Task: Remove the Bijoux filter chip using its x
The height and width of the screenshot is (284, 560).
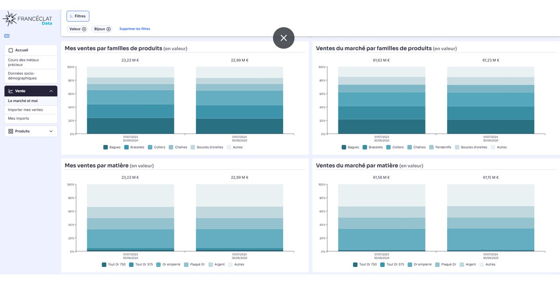Action: coord(108,29)
